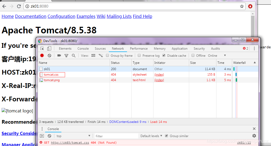Open the Application tab
The image size is (271, 146).
(179, 49)
